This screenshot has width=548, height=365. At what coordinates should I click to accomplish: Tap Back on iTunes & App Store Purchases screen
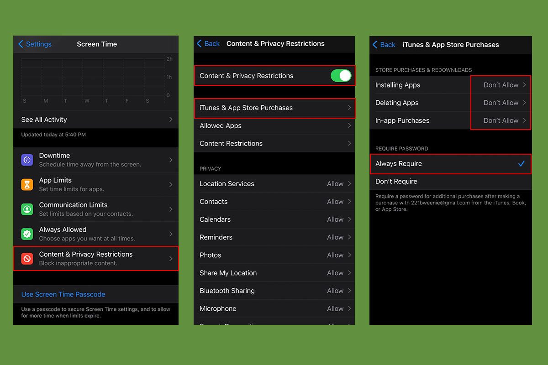coord(384,45)
